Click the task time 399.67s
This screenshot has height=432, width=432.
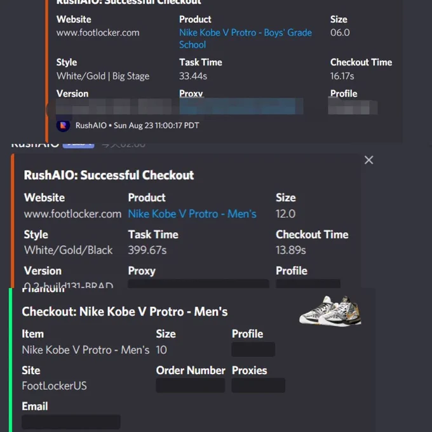(147, 250)
